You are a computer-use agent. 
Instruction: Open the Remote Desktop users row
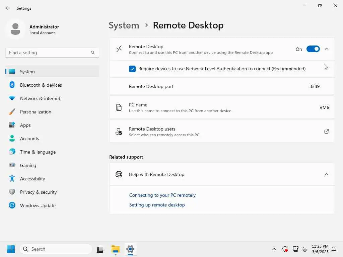(x=222, y=132)
